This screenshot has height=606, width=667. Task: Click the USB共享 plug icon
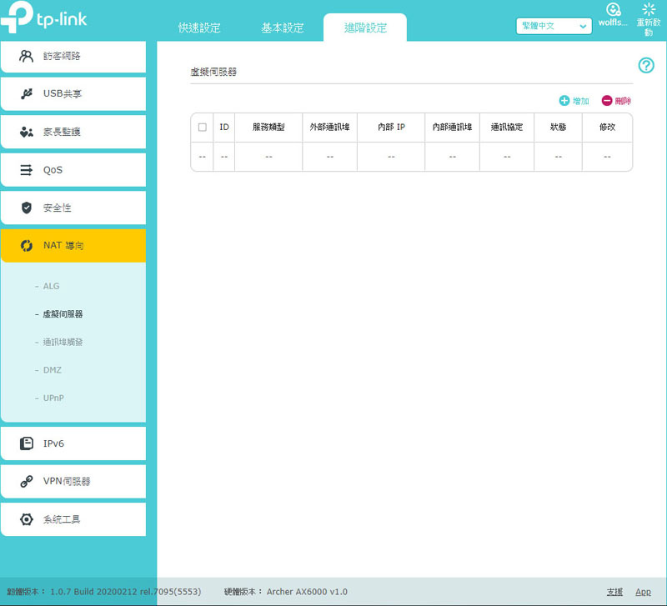coord(27,93)
